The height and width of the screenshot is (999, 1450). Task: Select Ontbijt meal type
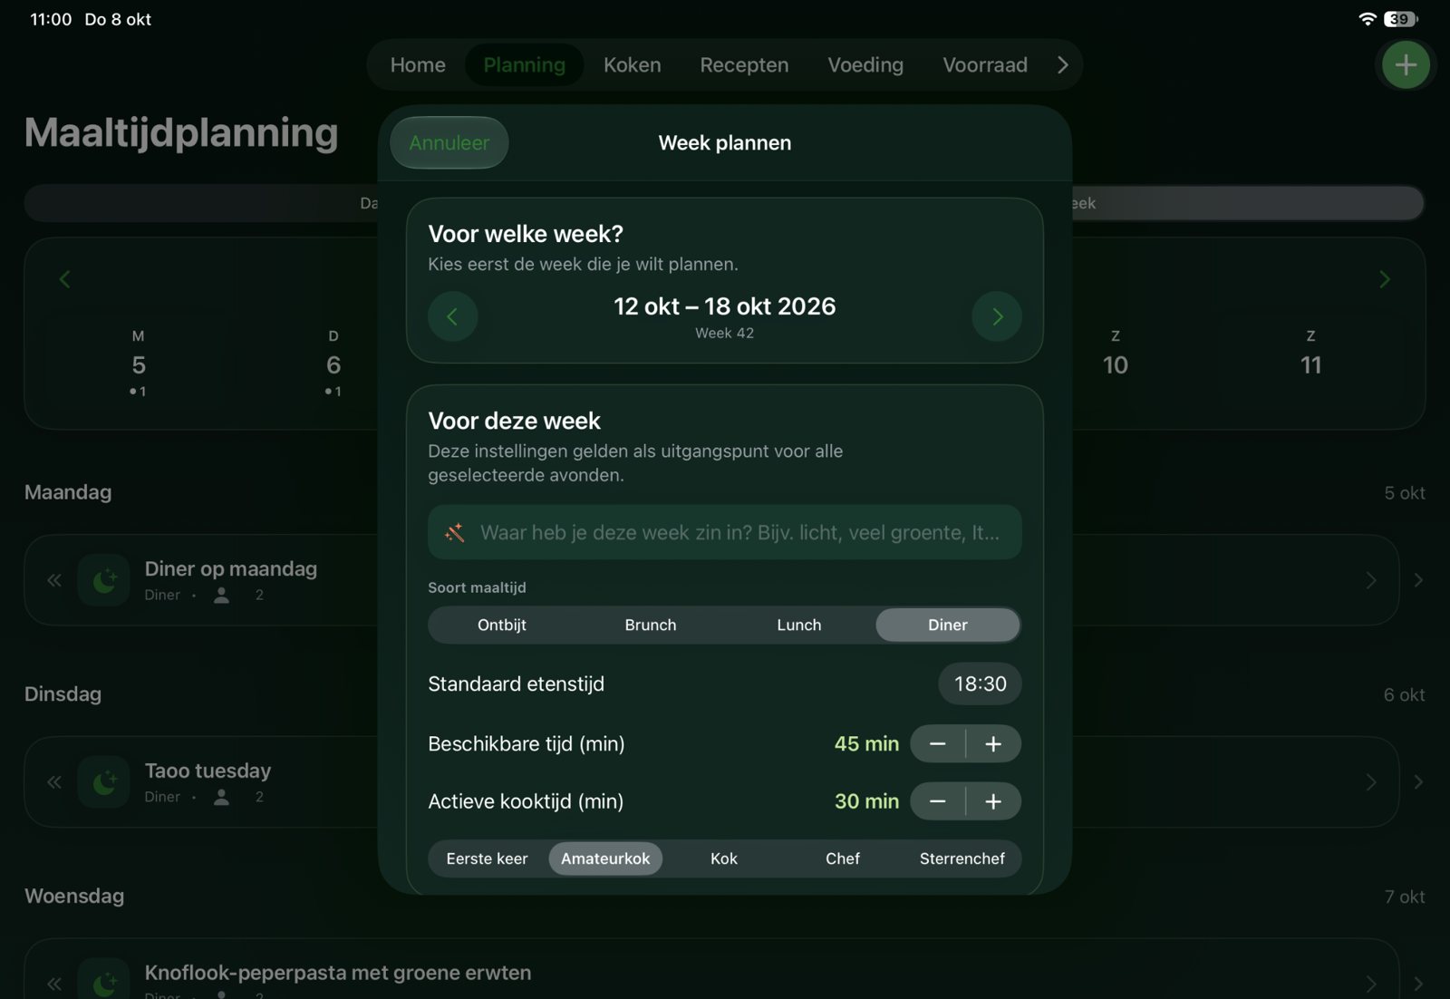(x=502, y=625)
